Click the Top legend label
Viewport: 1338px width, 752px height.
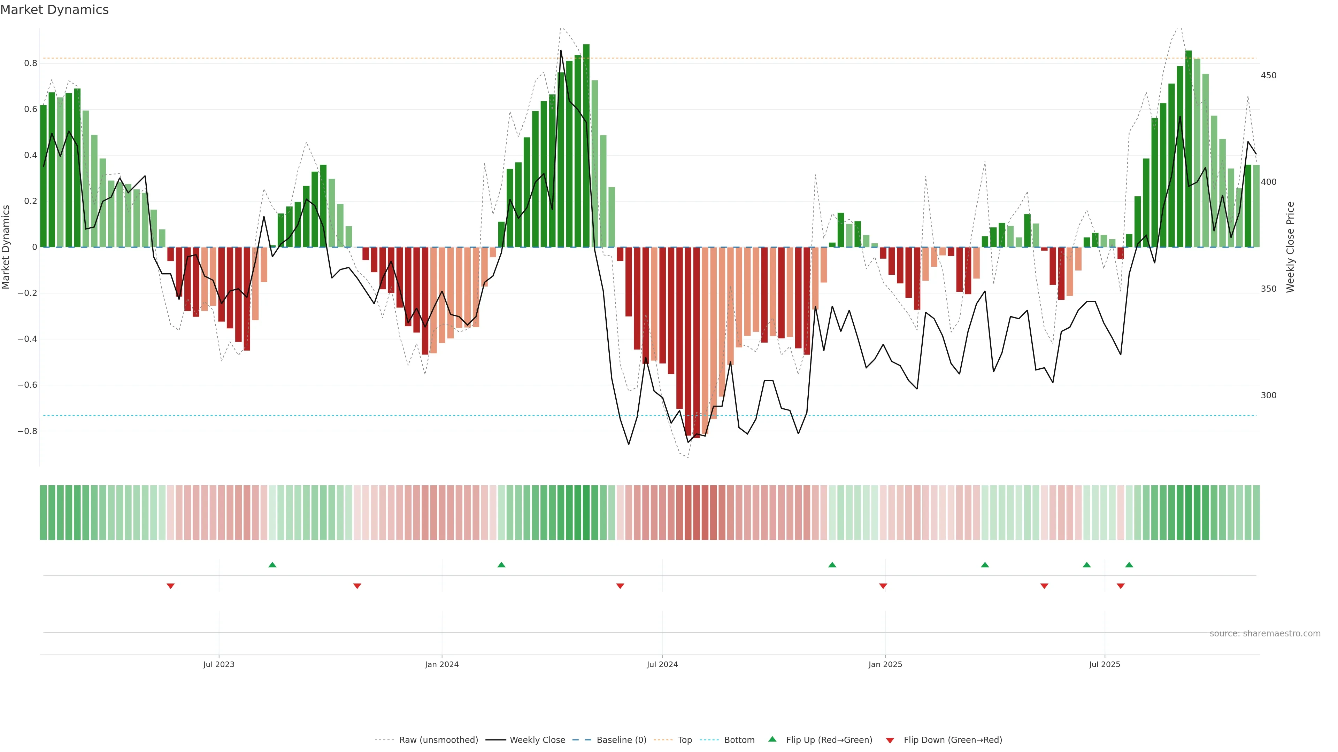685,740
